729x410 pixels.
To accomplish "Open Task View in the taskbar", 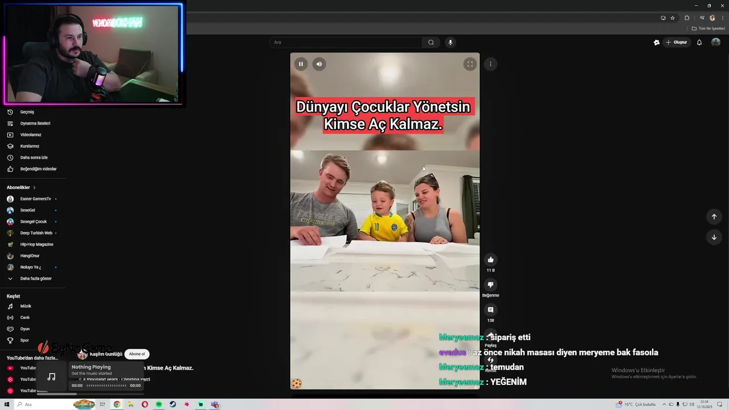I will tap(103, 404).
